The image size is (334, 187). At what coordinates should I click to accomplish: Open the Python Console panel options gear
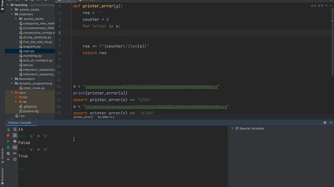click(x=325, y=123)
